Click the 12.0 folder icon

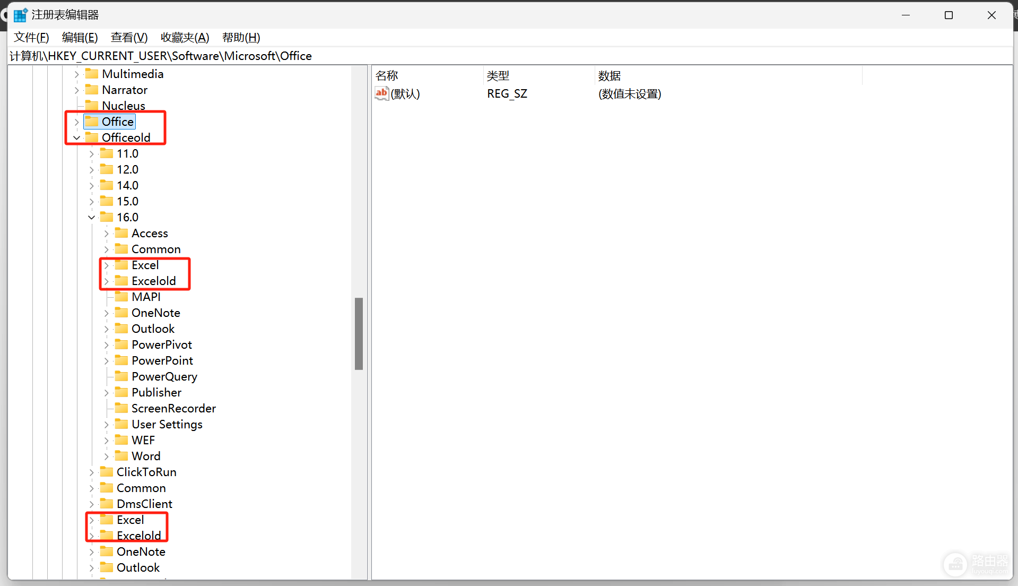point(107,169)
